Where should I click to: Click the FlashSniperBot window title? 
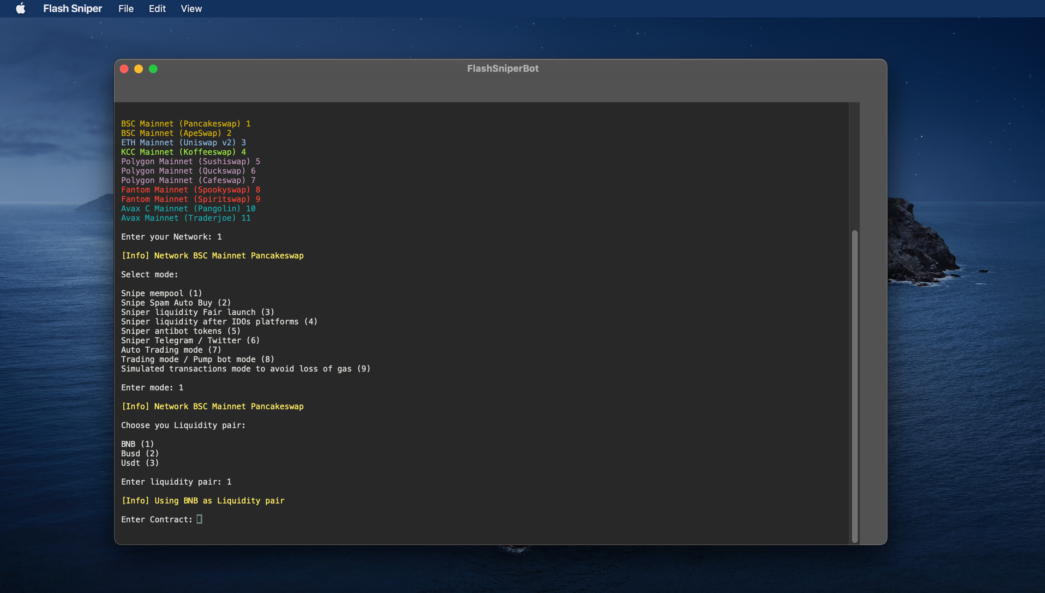(503, 69)
